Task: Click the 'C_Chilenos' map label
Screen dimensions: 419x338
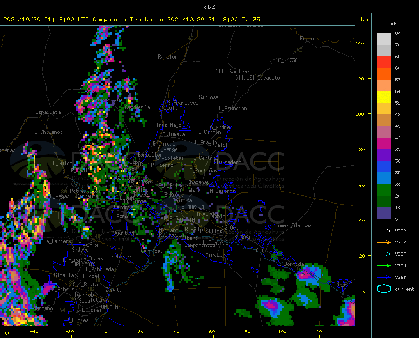Action: point(48,132)
